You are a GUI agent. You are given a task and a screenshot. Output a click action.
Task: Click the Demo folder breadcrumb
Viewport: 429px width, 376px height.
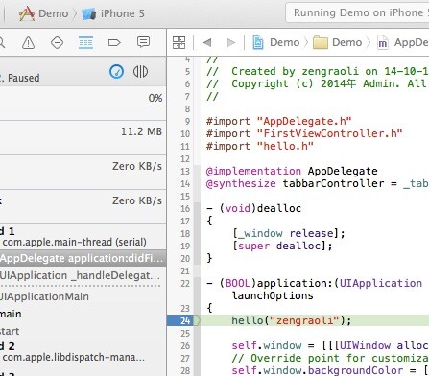click(338, 42)
